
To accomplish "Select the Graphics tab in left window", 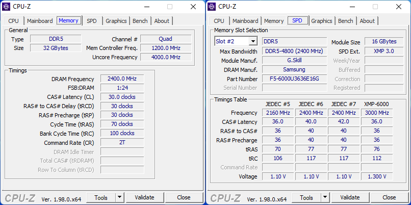I will pos(116,21).
